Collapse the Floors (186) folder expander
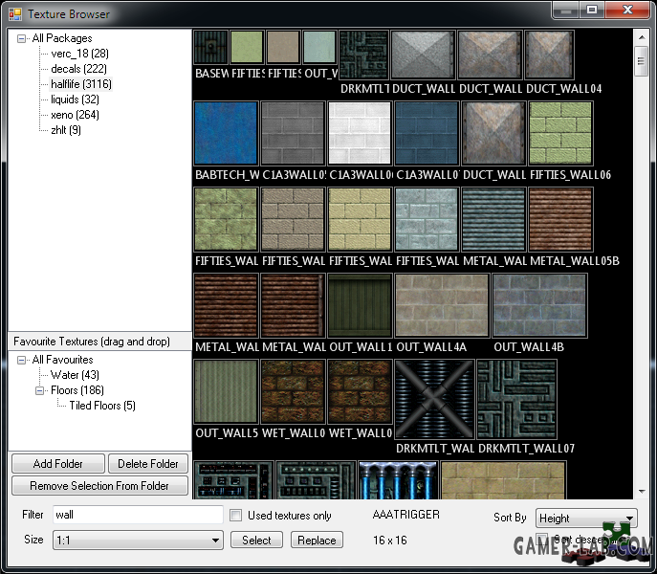This screenshot has width=657, height=574. point(40,390)
